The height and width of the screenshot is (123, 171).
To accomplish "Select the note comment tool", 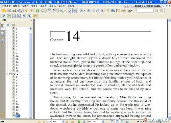I will (x=35, y=16).
